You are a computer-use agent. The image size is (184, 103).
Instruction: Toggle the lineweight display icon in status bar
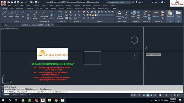point(144,95)
